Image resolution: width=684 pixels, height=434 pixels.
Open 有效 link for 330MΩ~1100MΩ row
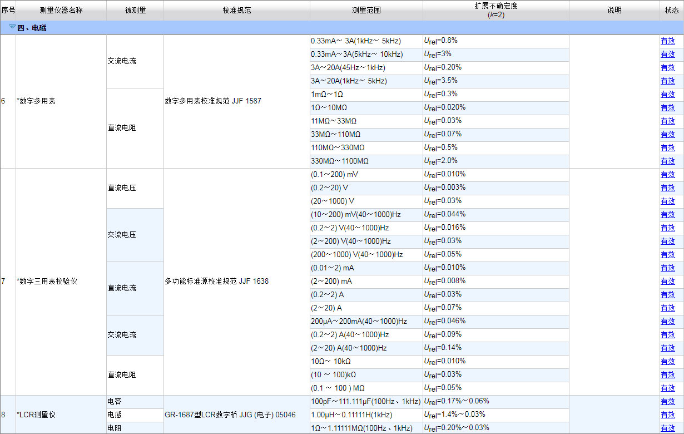(x=667, y=161)
